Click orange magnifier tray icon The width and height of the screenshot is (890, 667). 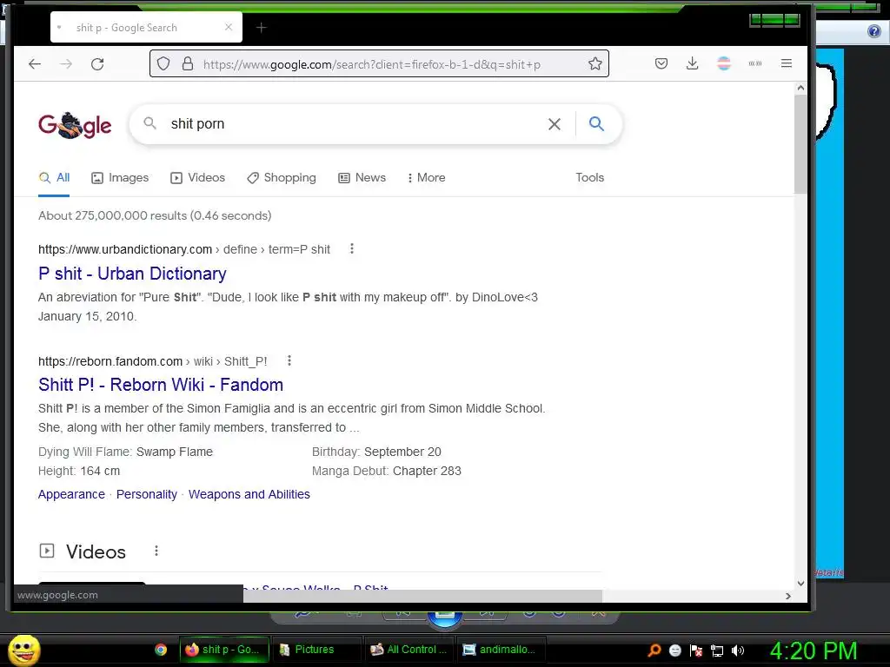coord(654,650)
